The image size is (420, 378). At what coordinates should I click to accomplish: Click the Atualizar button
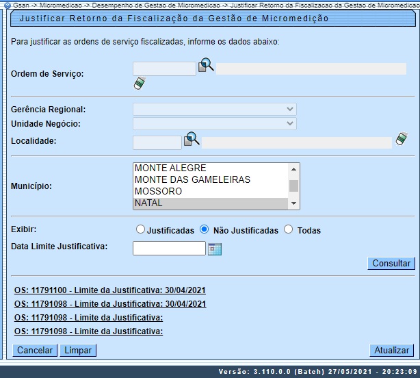pos(391,350)
